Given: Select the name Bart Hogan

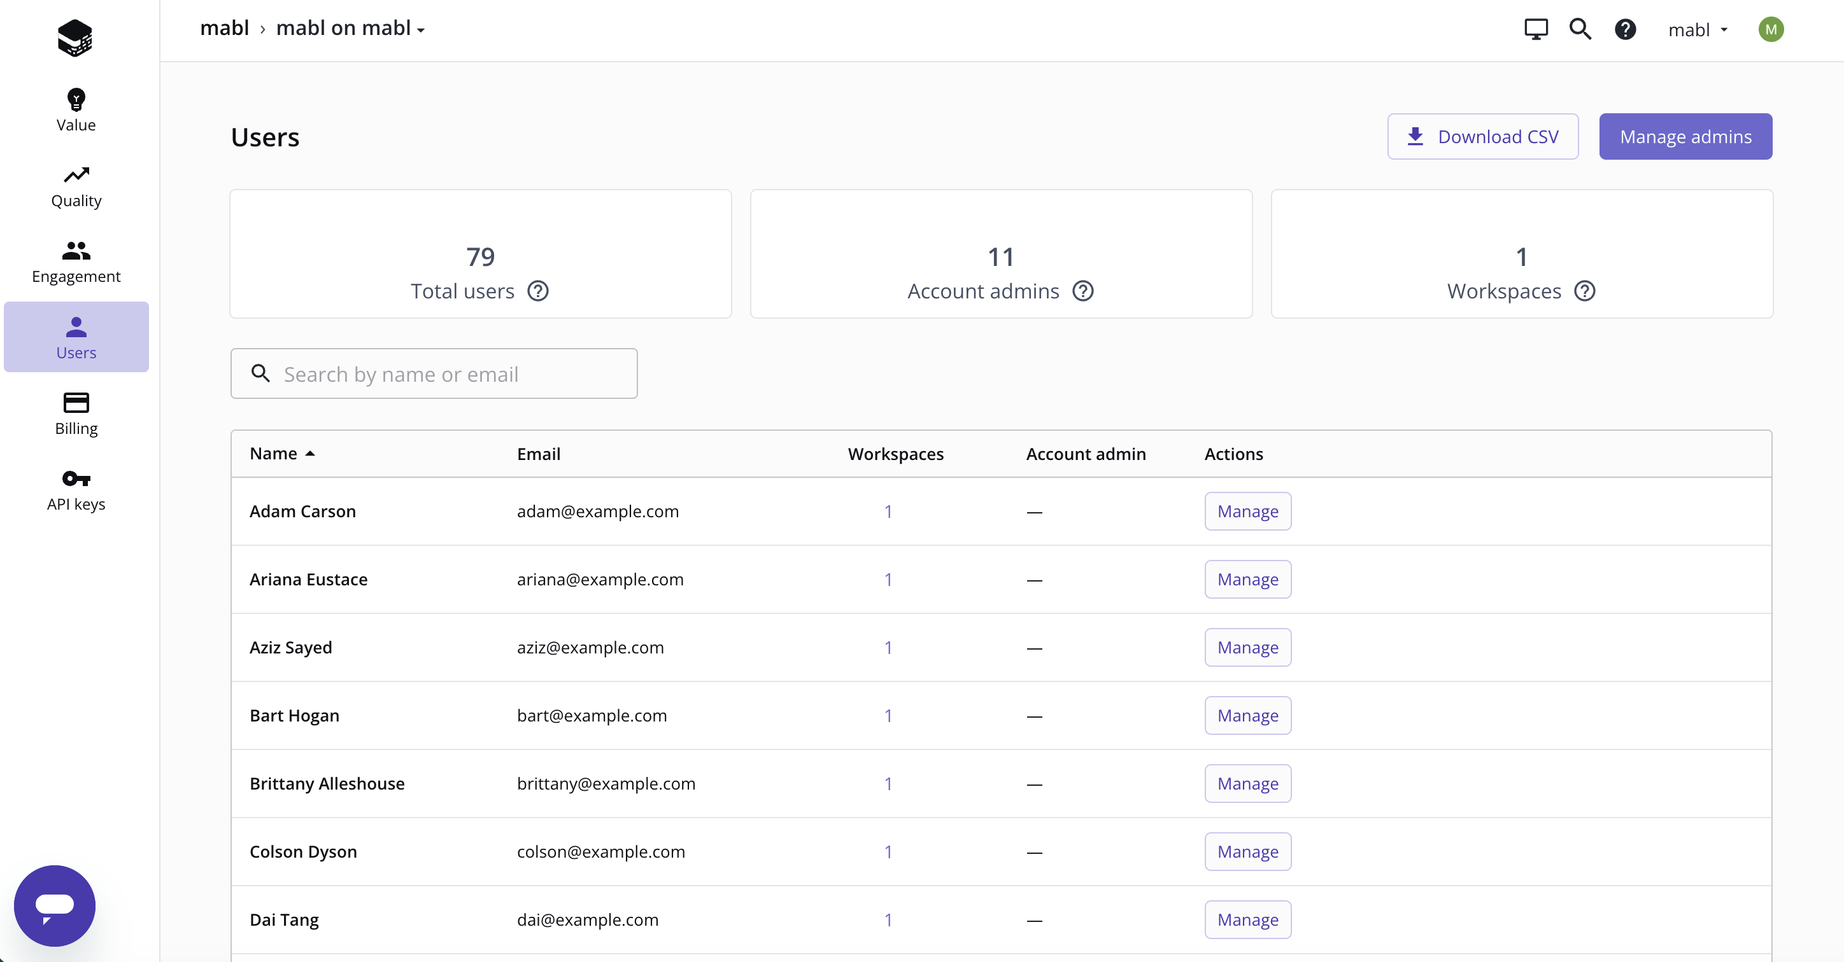Looking at the screenshot, I should click(294, 715).
